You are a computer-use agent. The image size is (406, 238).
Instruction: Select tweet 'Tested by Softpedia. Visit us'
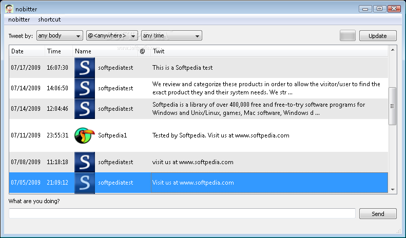(221, 135)
